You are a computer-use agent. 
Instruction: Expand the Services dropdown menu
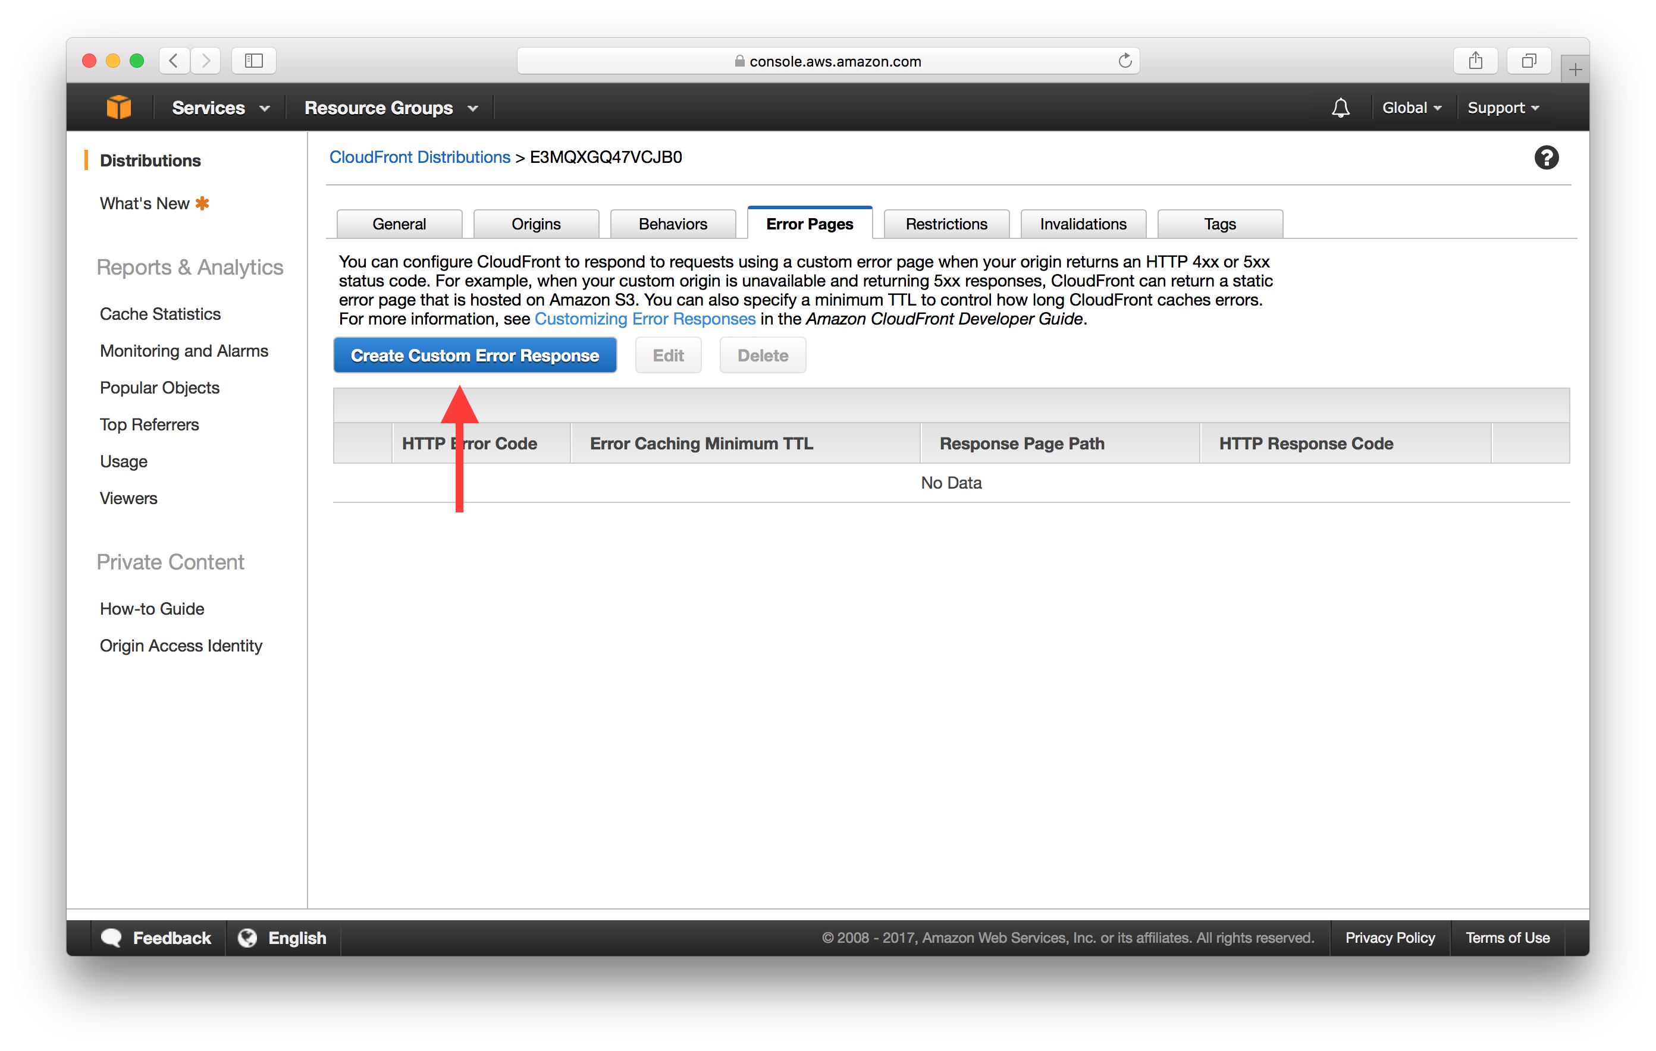(220, 108)
